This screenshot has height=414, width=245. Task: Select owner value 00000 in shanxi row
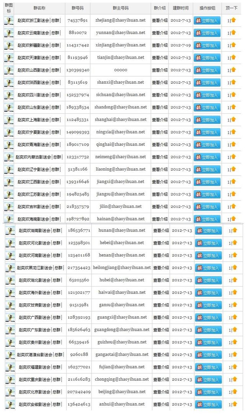(121, 70)
